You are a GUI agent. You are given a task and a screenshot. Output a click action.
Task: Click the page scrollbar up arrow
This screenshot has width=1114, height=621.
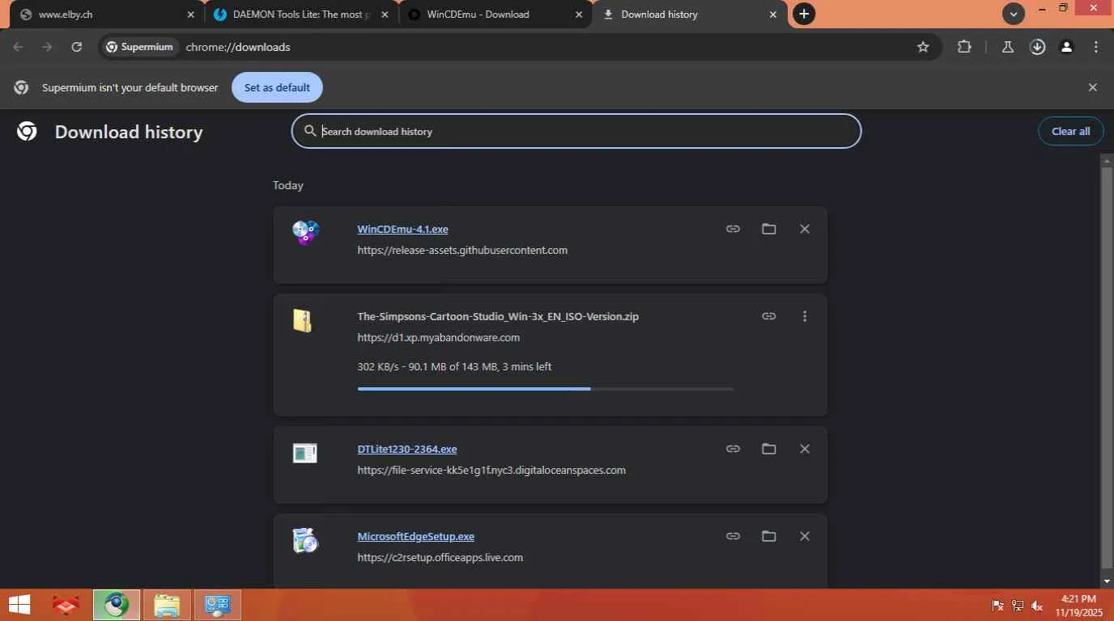coord(1108,159)
